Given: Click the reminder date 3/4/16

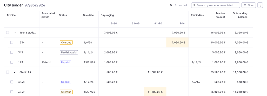Looking at the screenshot, I should 196,82.
